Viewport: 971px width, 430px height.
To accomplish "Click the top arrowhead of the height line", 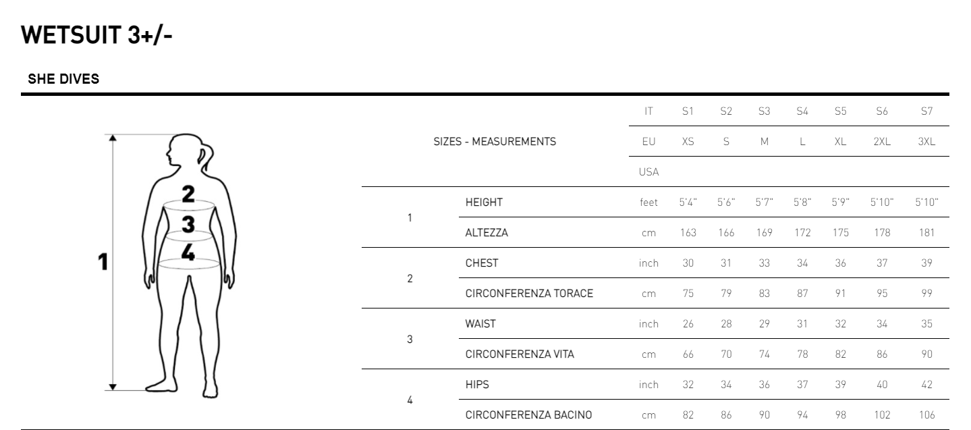I will 113,138.
